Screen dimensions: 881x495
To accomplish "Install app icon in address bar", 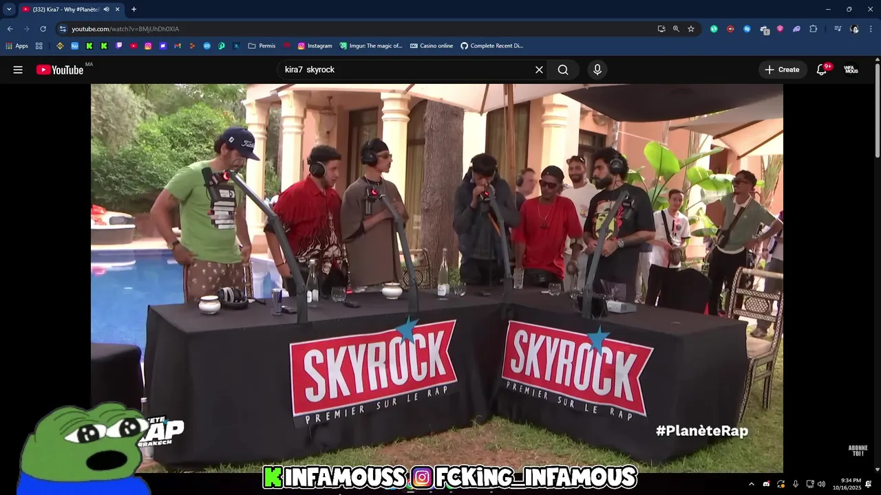I will tap(661, 29).
